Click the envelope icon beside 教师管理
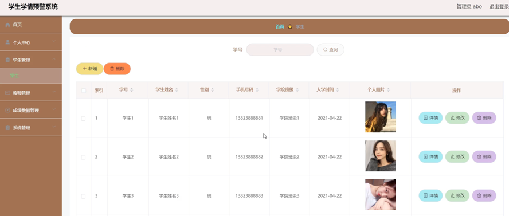The width and height of the screenshot is (509, 216). (7, 93)
